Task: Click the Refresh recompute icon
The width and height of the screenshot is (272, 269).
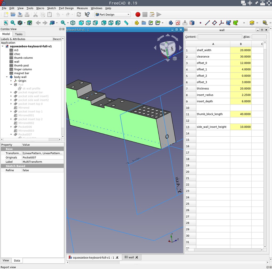Action: pyautogui.click(x=79, y=15)
